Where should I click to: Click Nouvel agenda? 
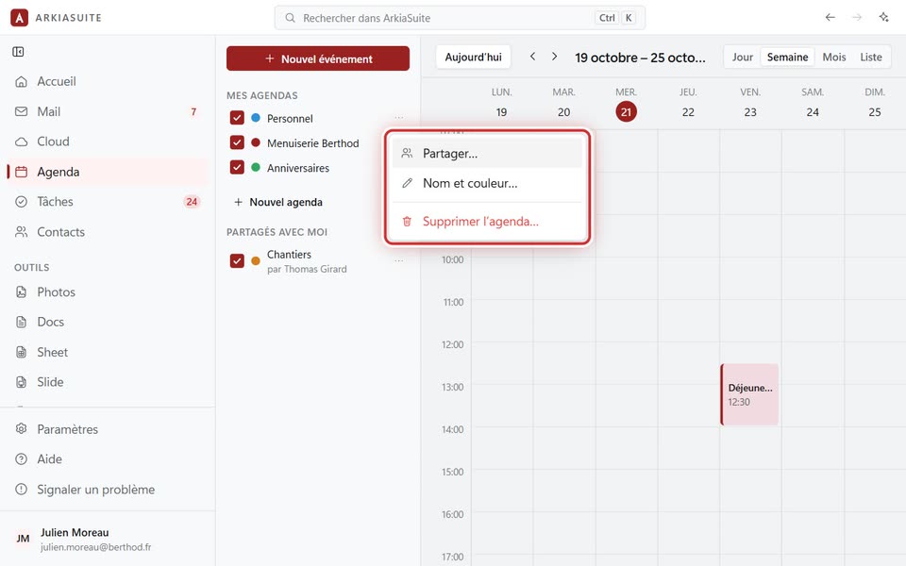[278, 202]
